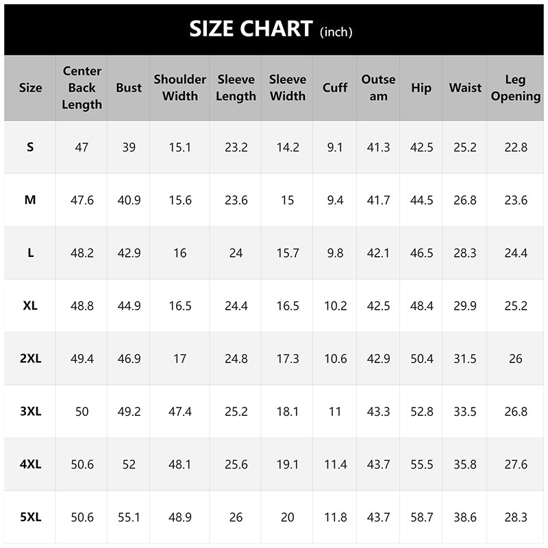Click the S size row label
Viewport: 548px width, 548px height.
pos(30,147)
